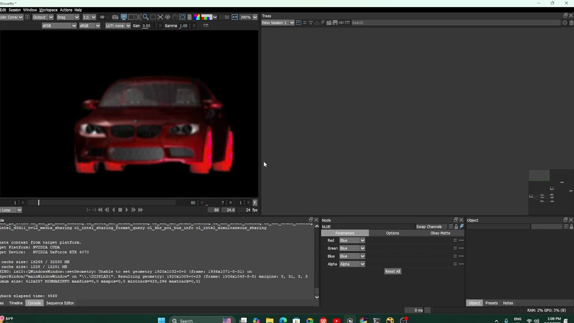Click the center target icon in viewer toolbar

tap(168, 17)
